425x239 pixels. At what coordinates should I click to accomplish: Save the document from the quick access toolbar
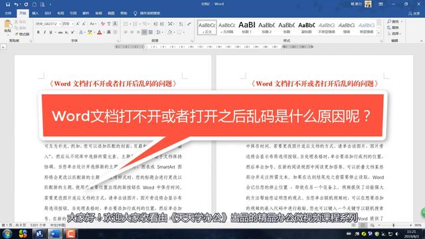pyautogui.click(x=7, y=5)
